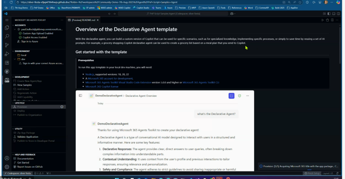Viewport: 345px width, 179px height.
Task: Open the hamburger application menu
Action: (7, 20)
